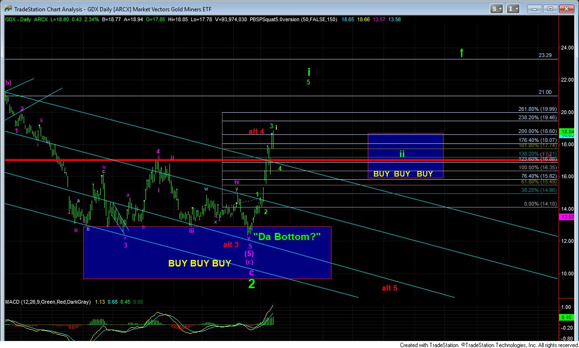Viewport: 579px width, 348px height.
Task: Click the green 0.45 MACD axis marker
Action: [566, 317]
